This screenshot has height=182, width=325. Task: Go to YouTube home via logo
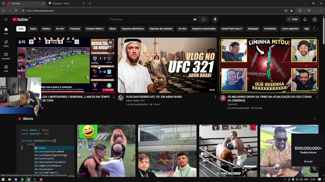(x=20, y=19)
